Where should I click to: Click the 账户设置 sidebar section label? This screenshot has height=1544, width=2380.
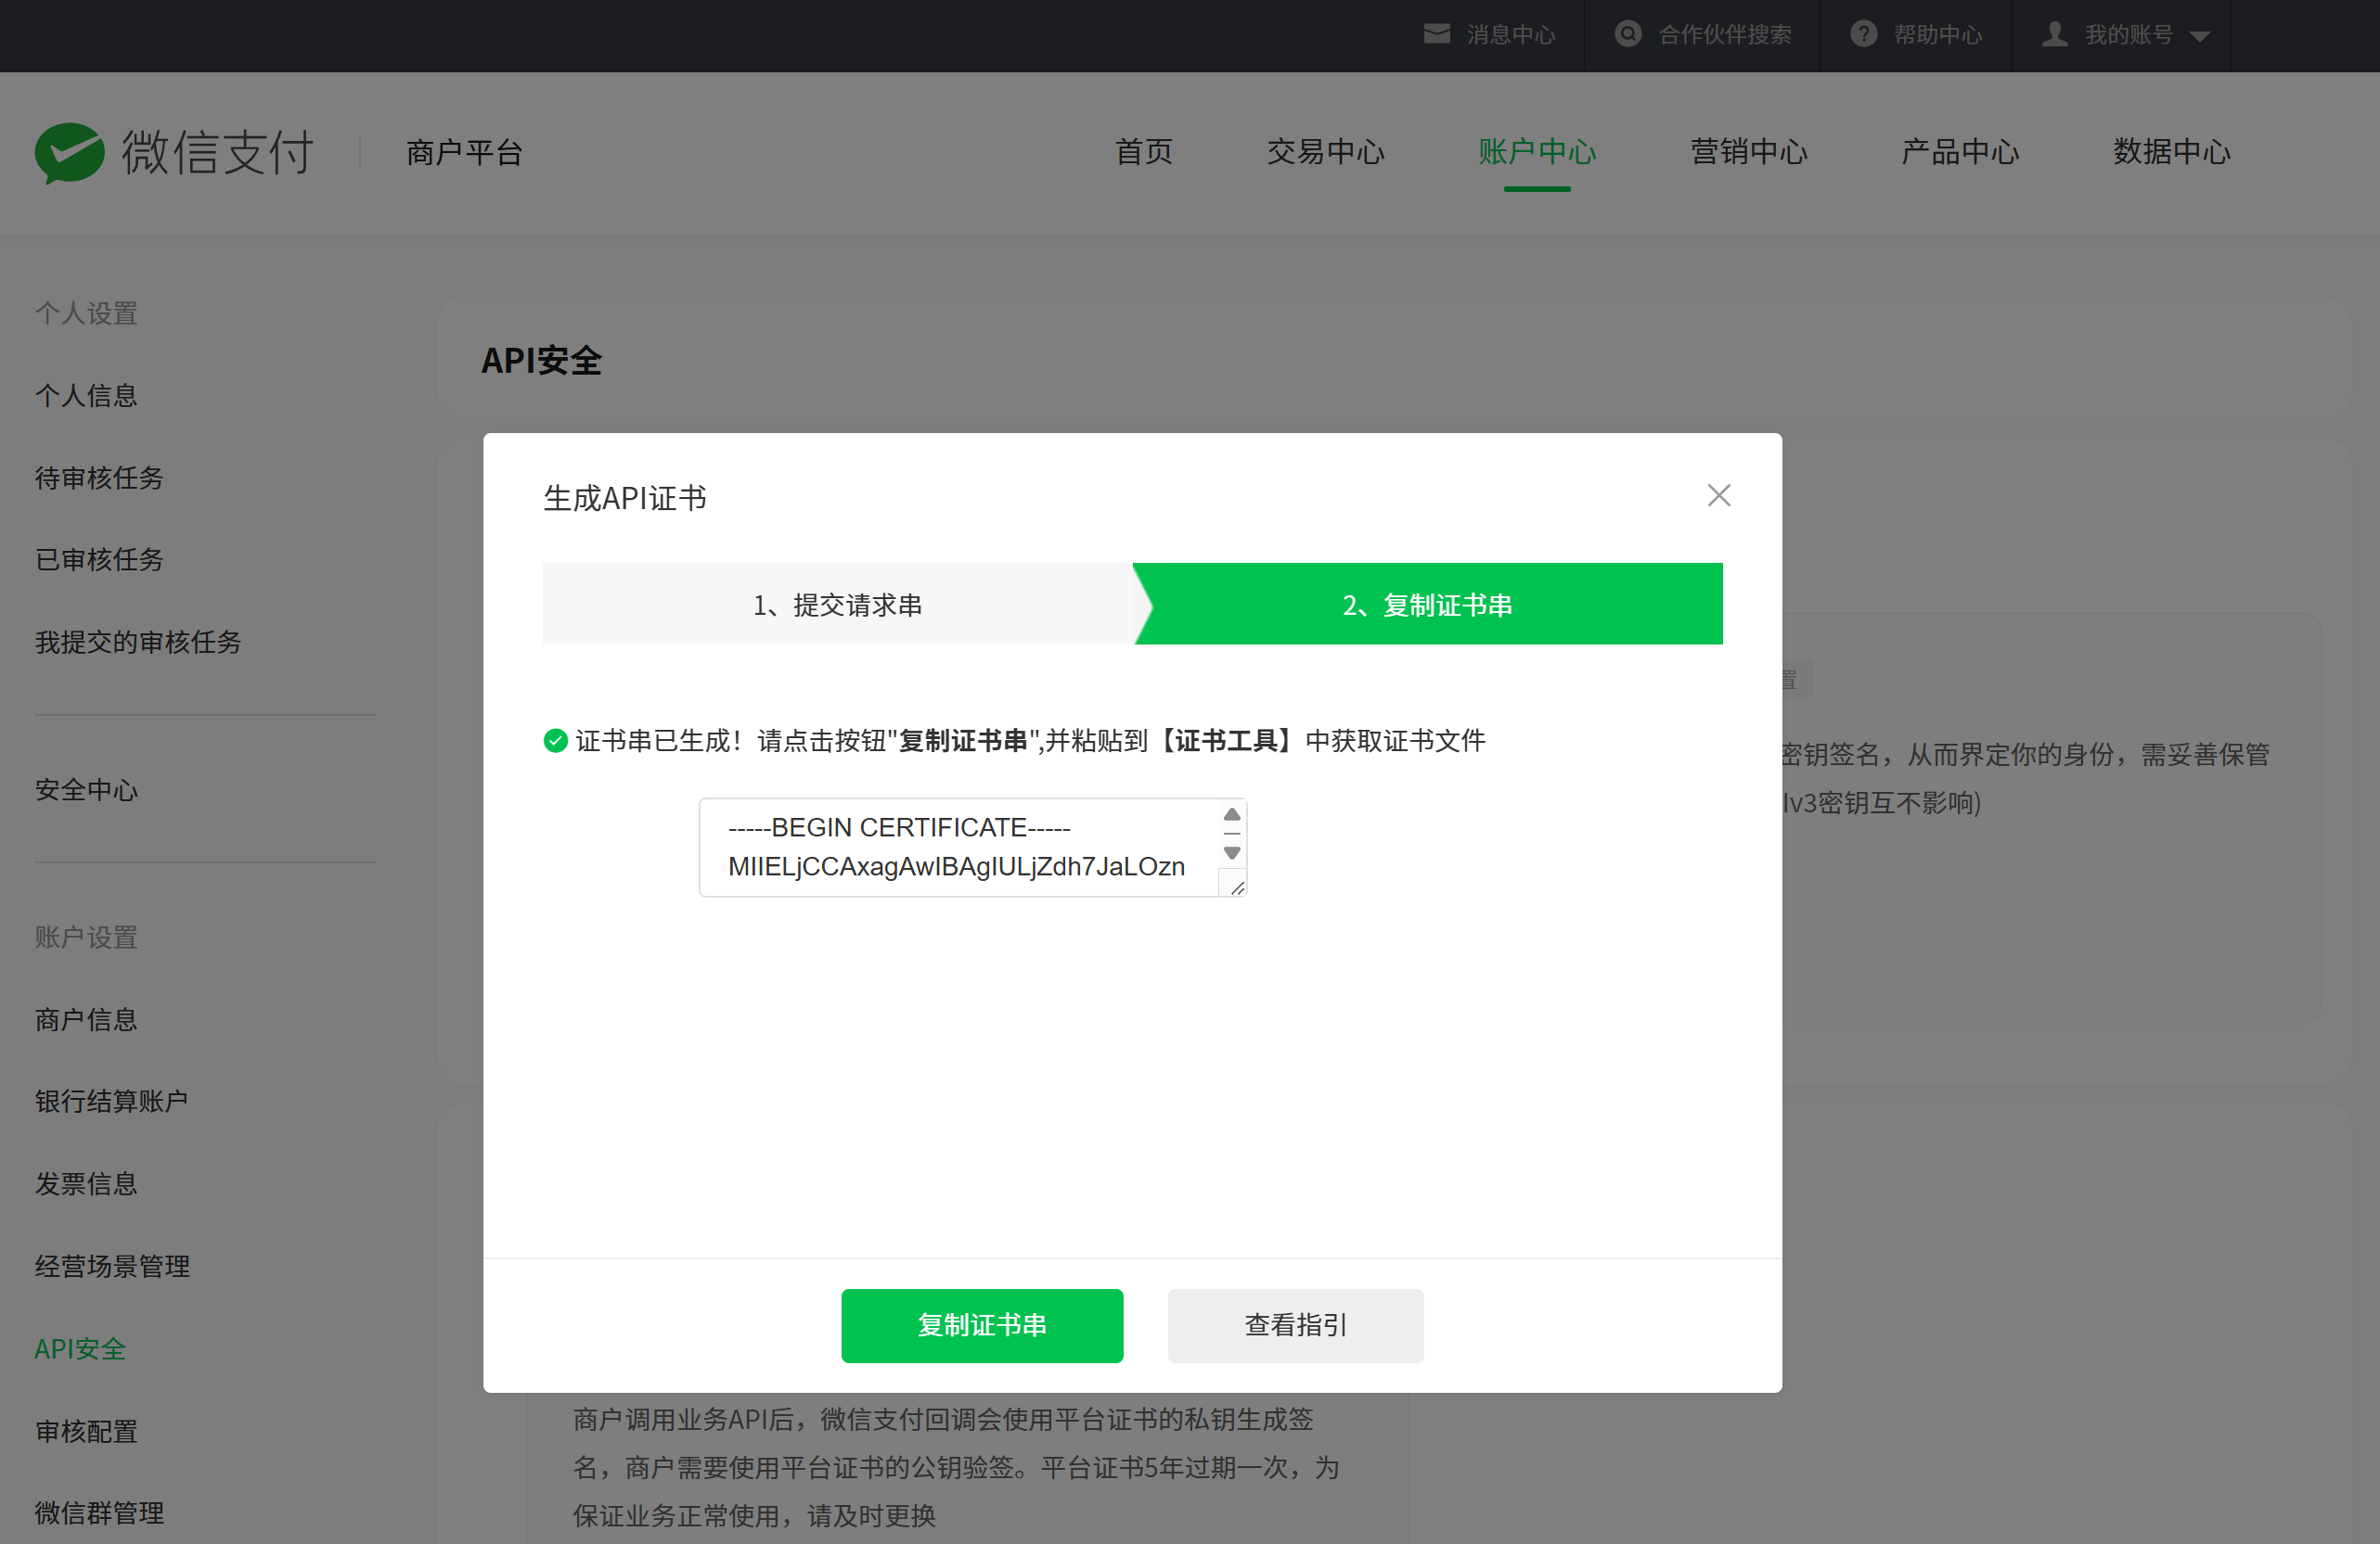(86, 938)
